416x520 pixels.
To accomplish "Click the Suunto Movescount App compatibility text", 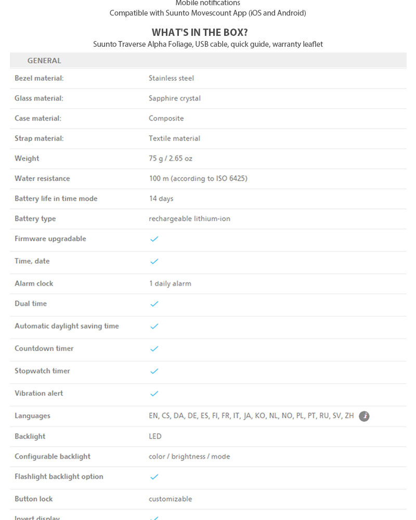I will click(x=207, y=13).
